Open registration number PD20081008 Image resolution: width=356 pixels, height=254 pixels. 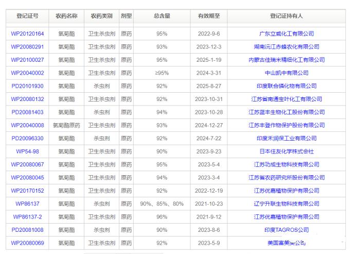point(27,230)
